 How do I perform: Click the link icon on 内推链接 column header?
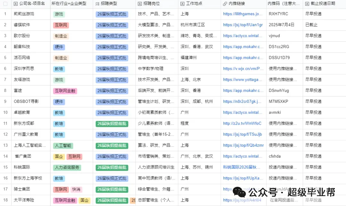225,4
